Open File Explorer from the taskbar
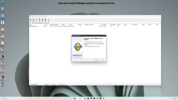 (85, 98)
